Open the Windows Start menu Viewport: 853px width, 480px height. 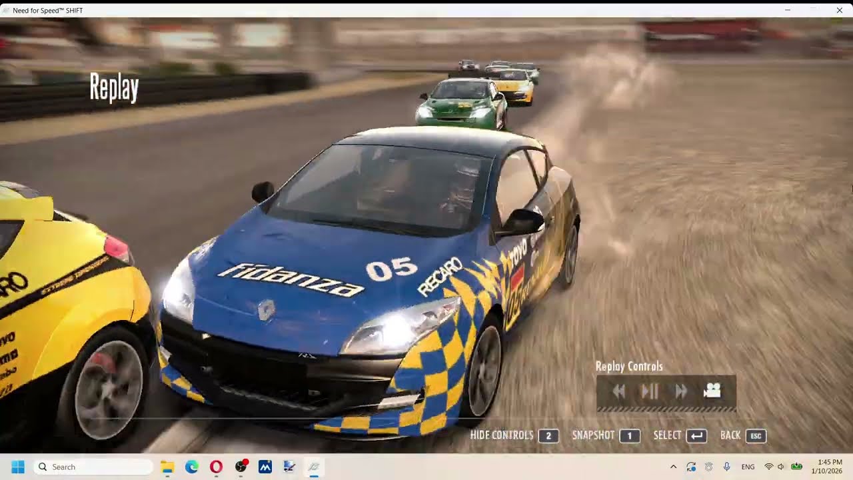(18, 467)
